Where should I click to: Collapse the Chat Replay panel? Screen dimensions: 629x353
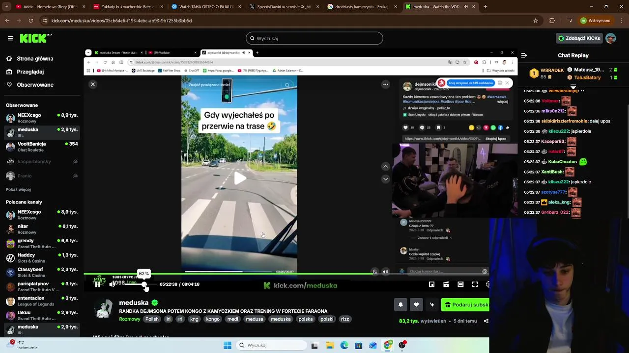[x=524, y=55]
